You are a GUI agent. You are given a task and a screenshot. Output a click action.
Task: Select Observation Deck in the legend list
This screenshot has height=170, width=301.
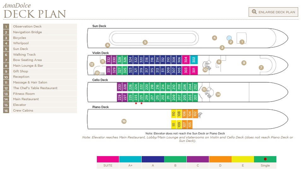tap(27, 27)
